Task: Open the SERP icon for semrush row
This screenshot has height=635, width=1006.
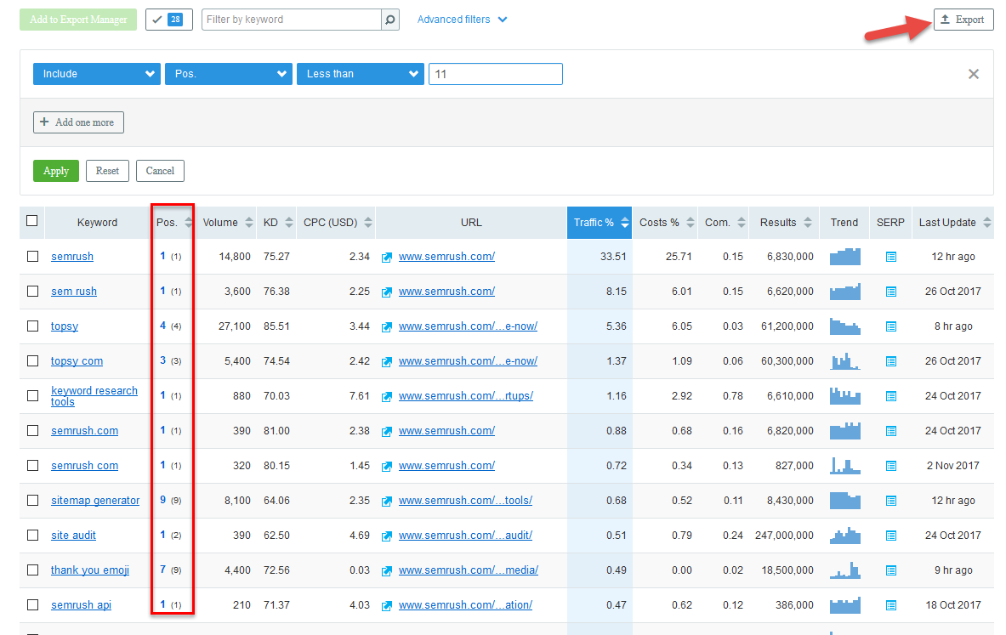Action: (889, 256)
